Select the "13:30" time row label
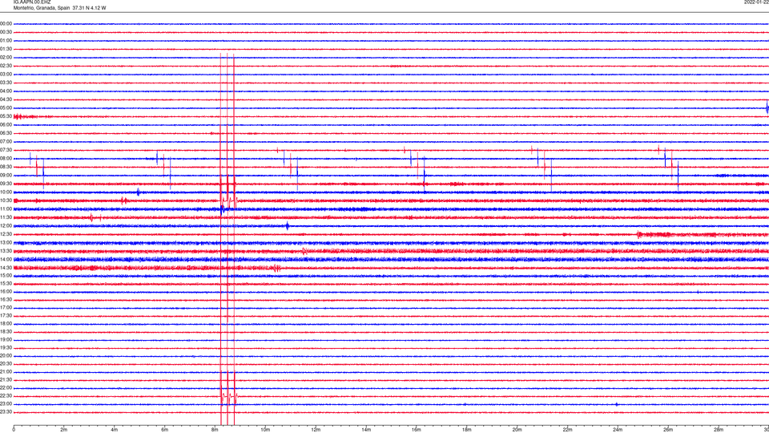 (x=6, y=251)
